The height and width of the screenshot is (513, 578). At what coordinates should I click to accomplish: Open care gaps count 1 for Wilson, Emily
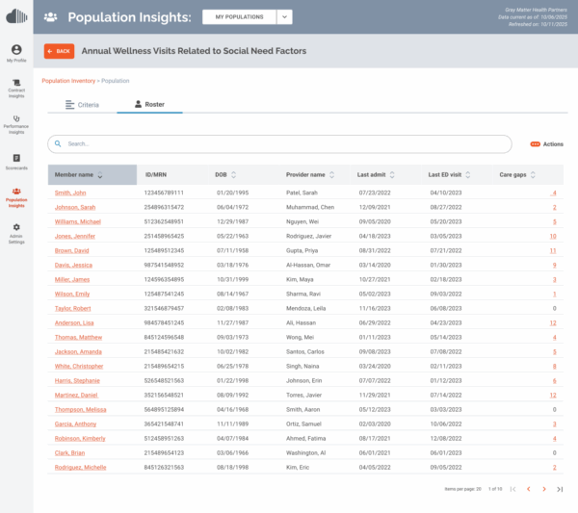coord(555,294)
